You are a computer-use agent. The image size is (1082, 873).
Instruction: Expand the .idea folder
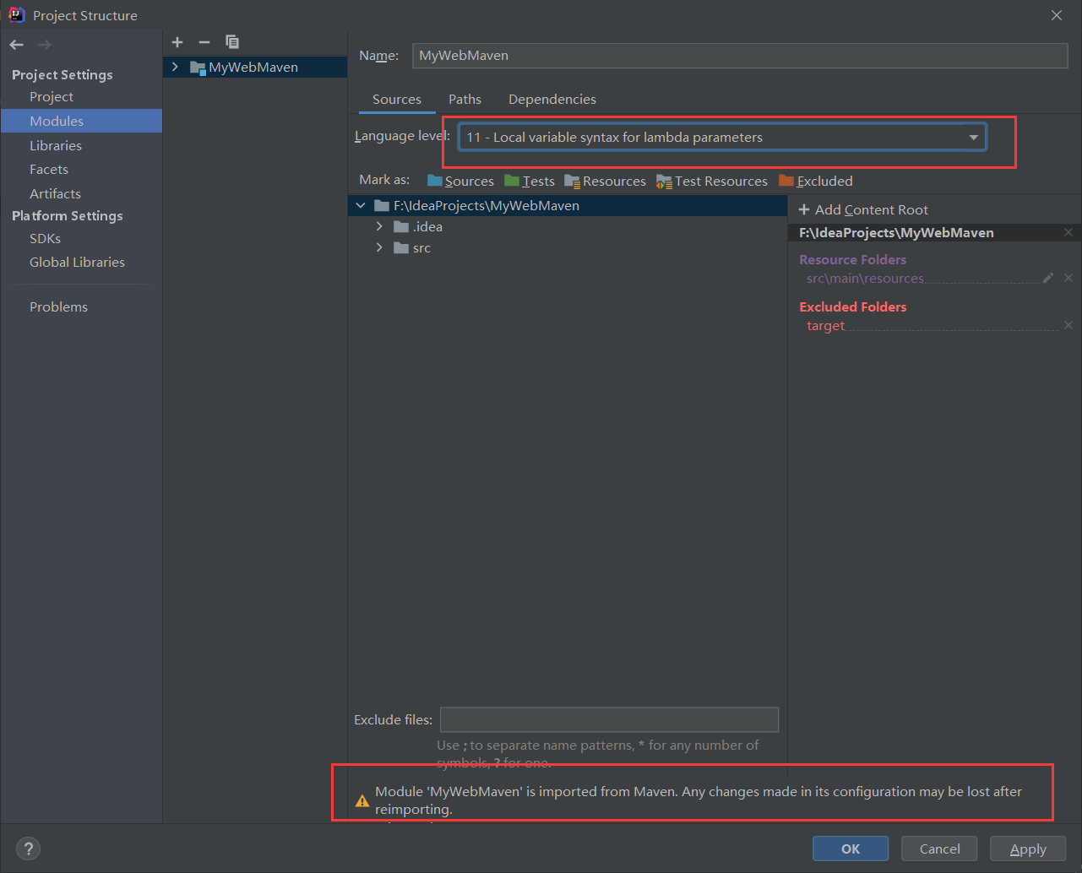click(x=379, y=226)
